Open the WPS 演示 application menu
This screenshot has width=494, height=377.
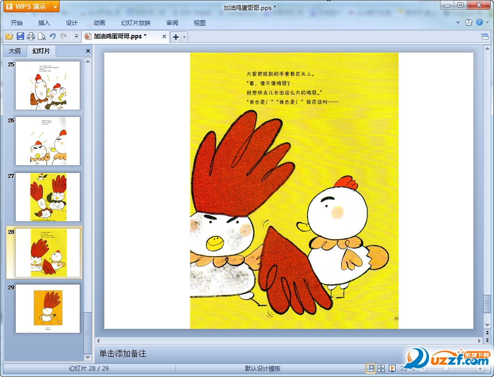coord(27,6)
